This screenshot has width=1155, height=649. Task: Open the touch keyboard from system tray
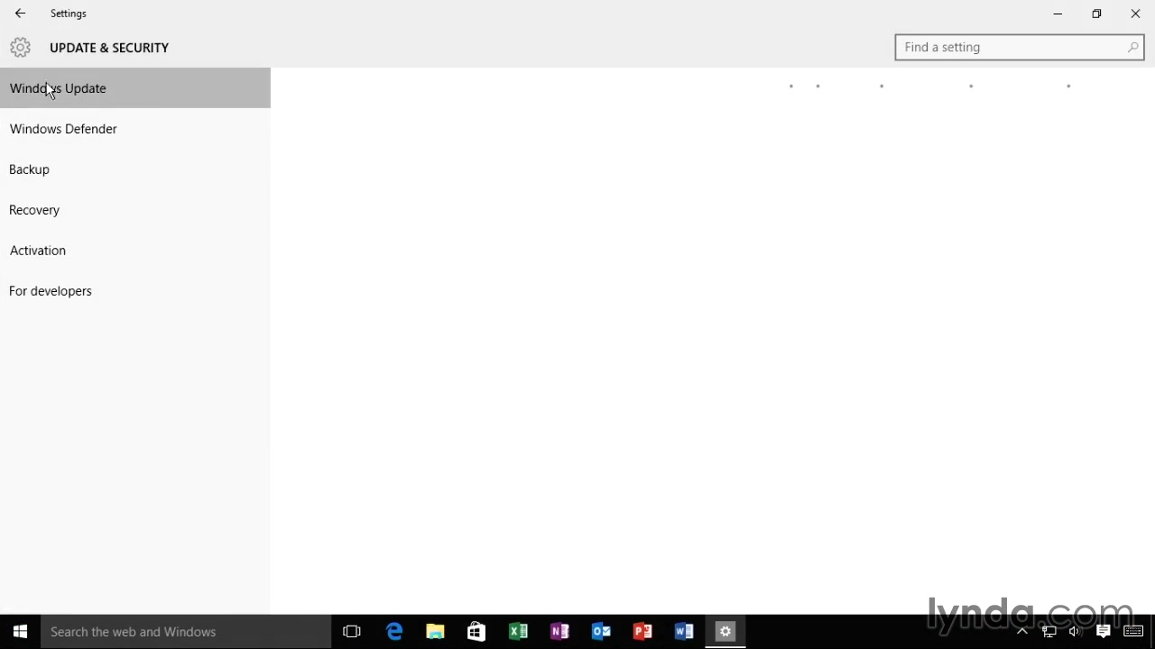(1133, 632)
